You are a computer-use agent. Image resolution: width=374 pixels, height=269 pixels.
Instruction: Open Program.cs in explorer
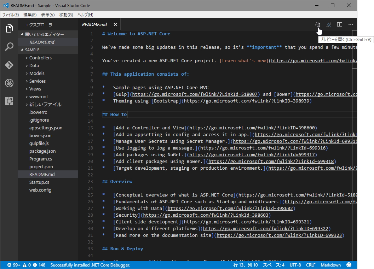point(48,159)
